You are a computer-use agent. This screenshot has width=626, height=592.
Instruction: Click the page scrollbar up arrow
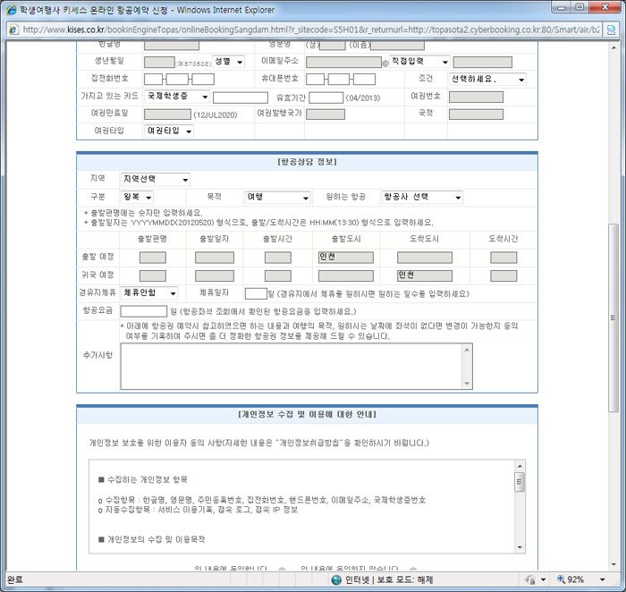pyautogui.click(x=613, y=47)
